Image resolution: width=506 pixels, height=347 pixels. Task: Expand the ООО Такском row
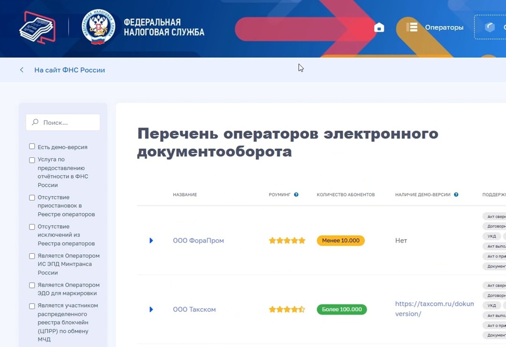pyautogui.click(x=151, y=309)
